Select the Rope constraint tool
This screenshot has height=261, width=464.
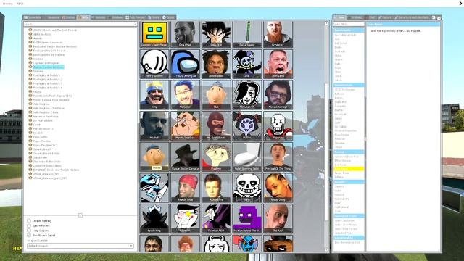338,67
